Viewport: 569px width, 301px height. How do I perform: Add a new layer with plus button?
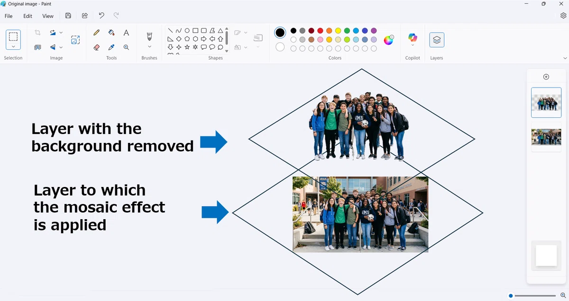click(x=546, y=77)
